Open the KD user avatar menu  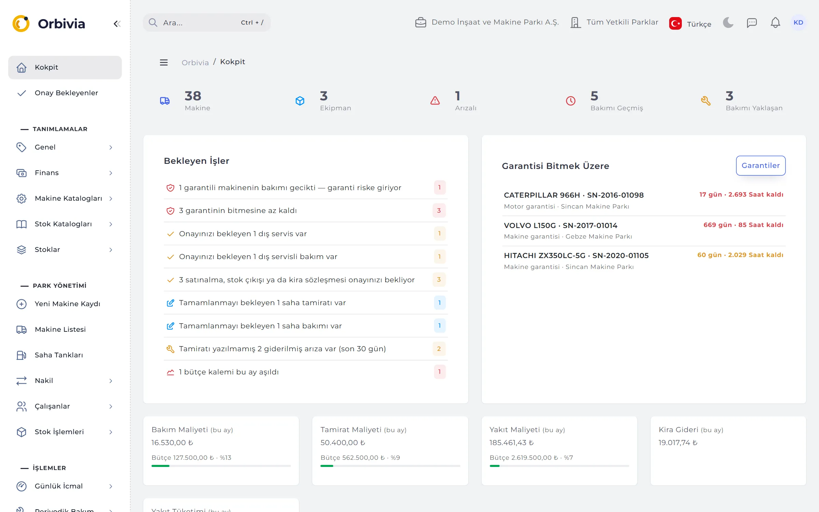coord(798,23)
